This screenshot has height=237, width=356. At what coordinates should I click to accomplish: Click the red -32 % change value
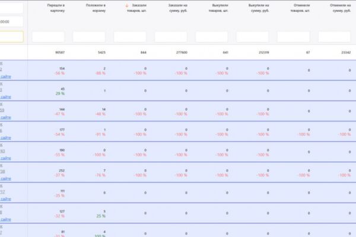click(x=60, y=216)
